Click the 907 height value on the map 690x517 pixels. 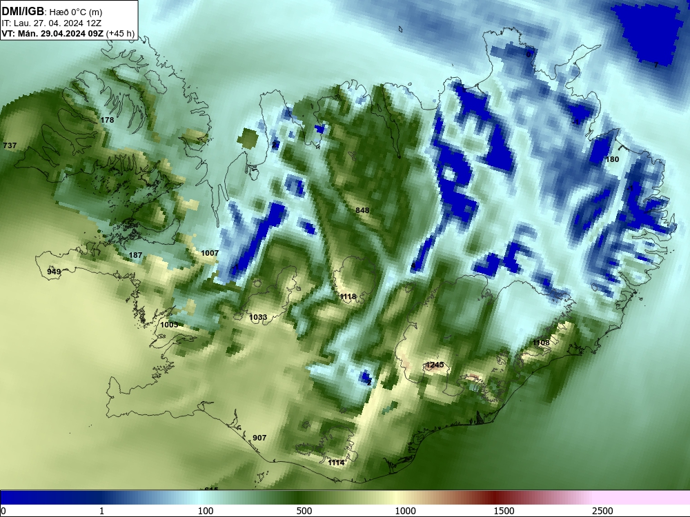click(259, 438)
